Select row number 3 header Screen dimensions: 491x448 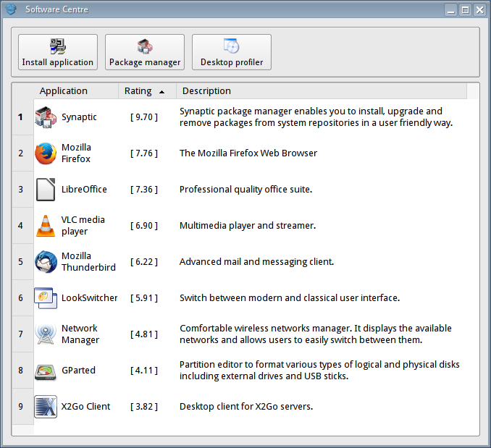[22, 190]
